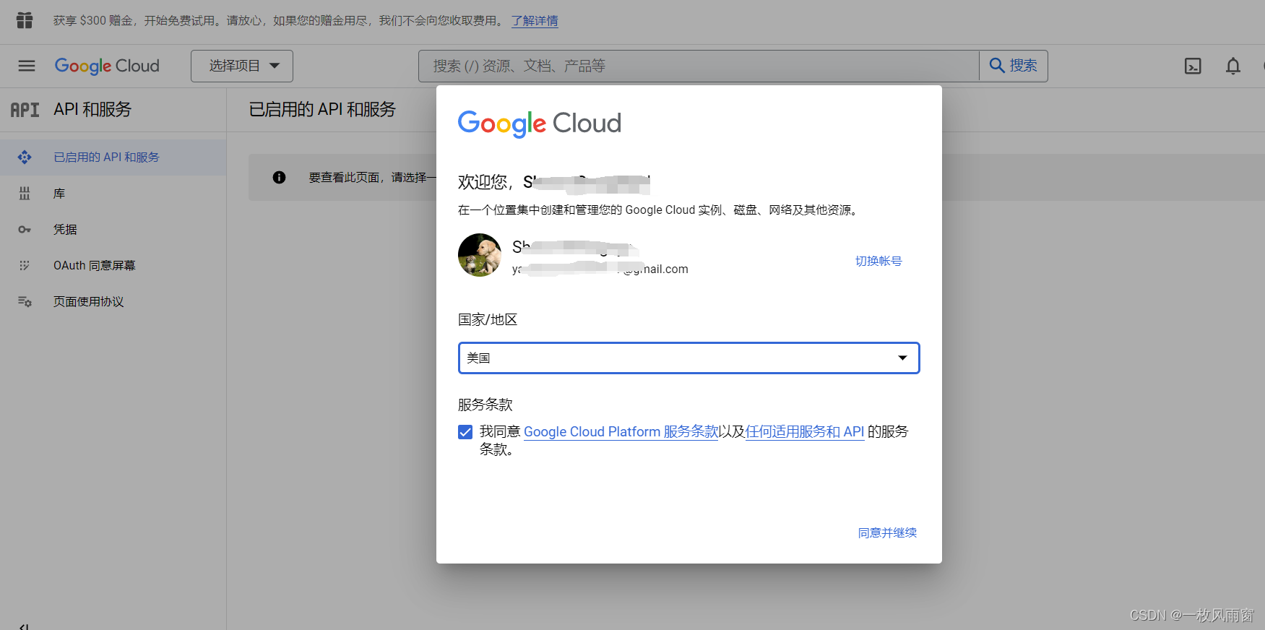Click the 服务条款 heading in the dialog
The height and width of the screenshot is (630, 1265).
click(x=485, y=405)
